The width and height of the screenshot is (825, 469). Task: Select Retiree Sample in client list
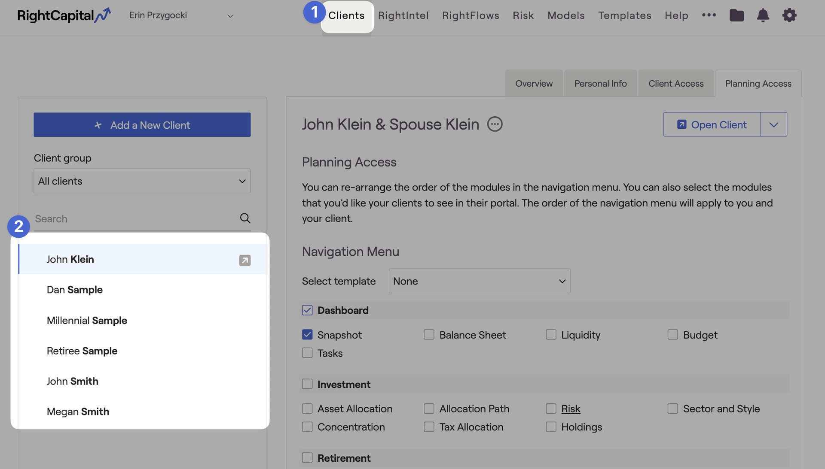(x=142, y=351)
